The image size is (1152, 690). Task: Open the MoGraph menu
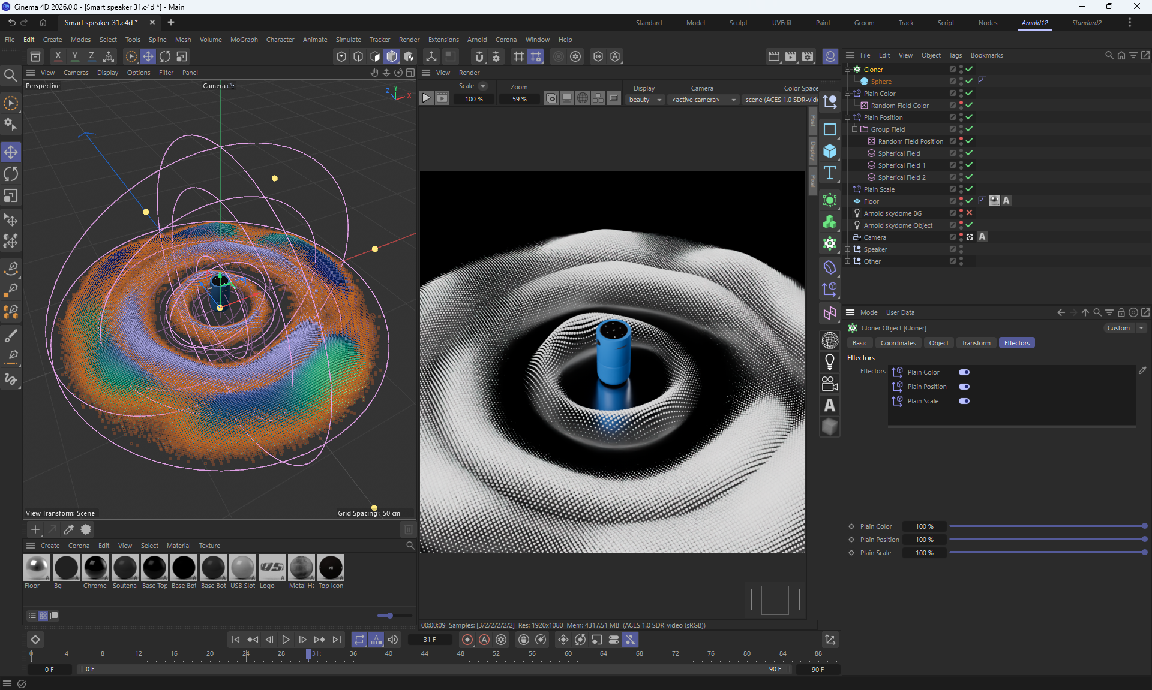244,40
